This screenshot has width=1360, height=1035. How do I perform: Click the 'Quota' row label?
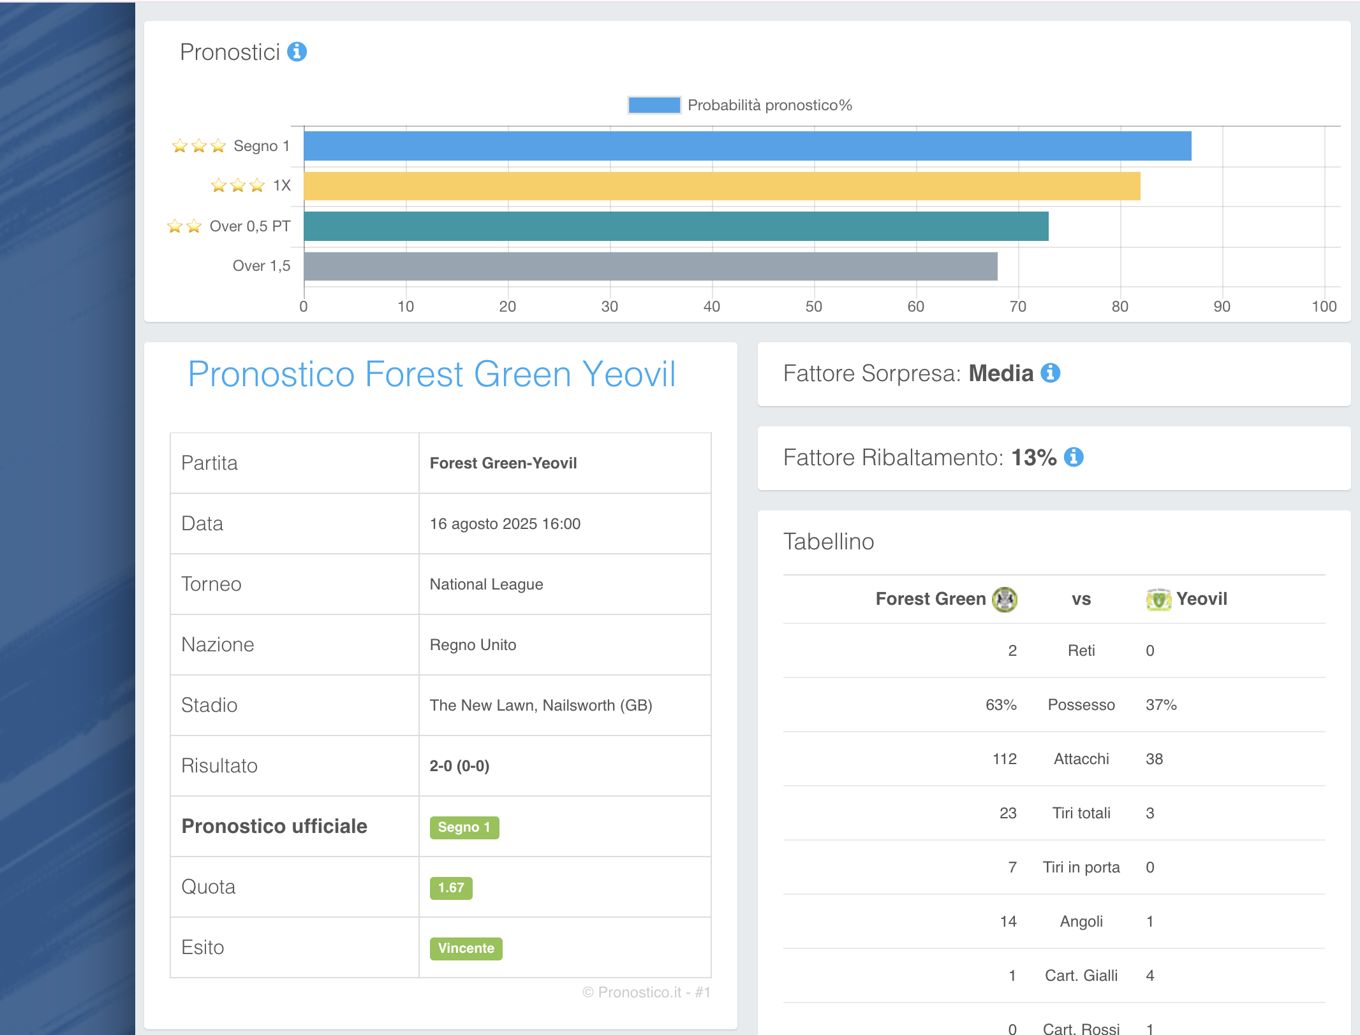(x=209, y=887)
